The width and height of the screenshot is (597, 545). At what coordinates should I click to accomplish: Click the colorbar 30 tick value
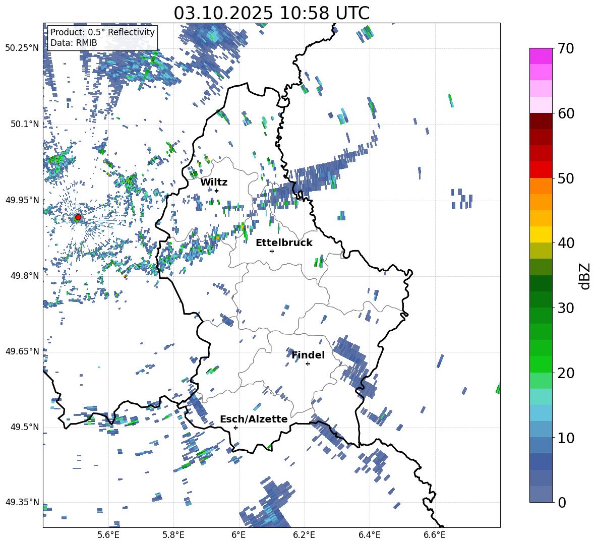[565, 308]
